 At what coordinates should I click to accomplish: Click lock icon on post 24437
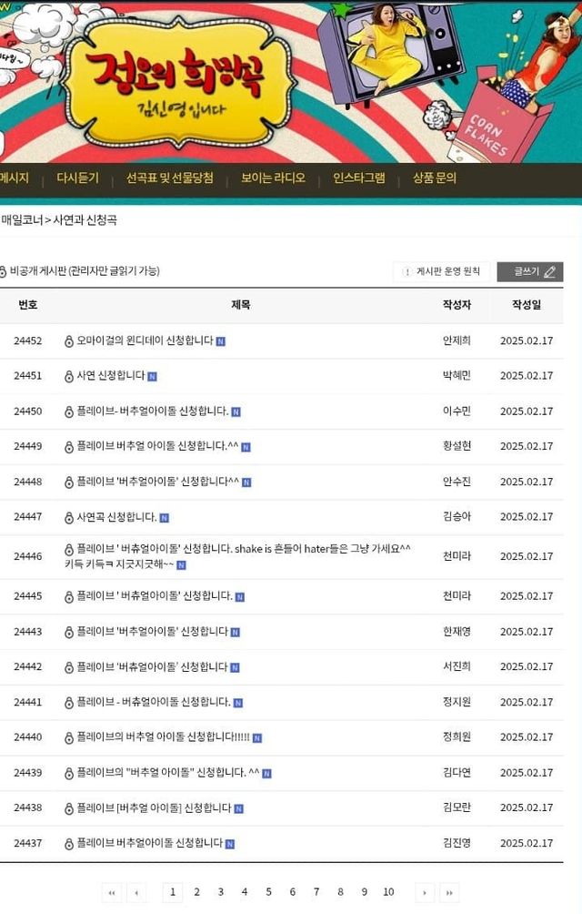[x=68, y=844]
